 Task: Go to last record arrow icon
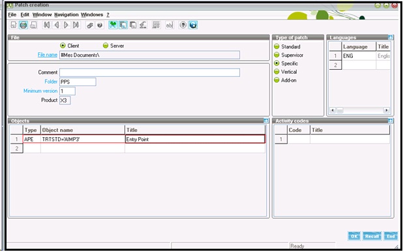tap(76, 25)
